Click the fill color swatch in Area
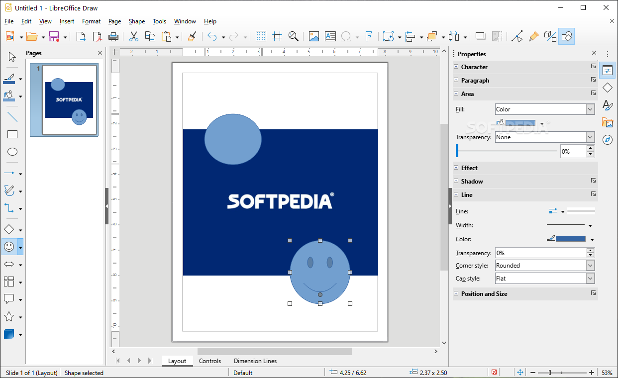618x378 pixels. coord(520,123)
